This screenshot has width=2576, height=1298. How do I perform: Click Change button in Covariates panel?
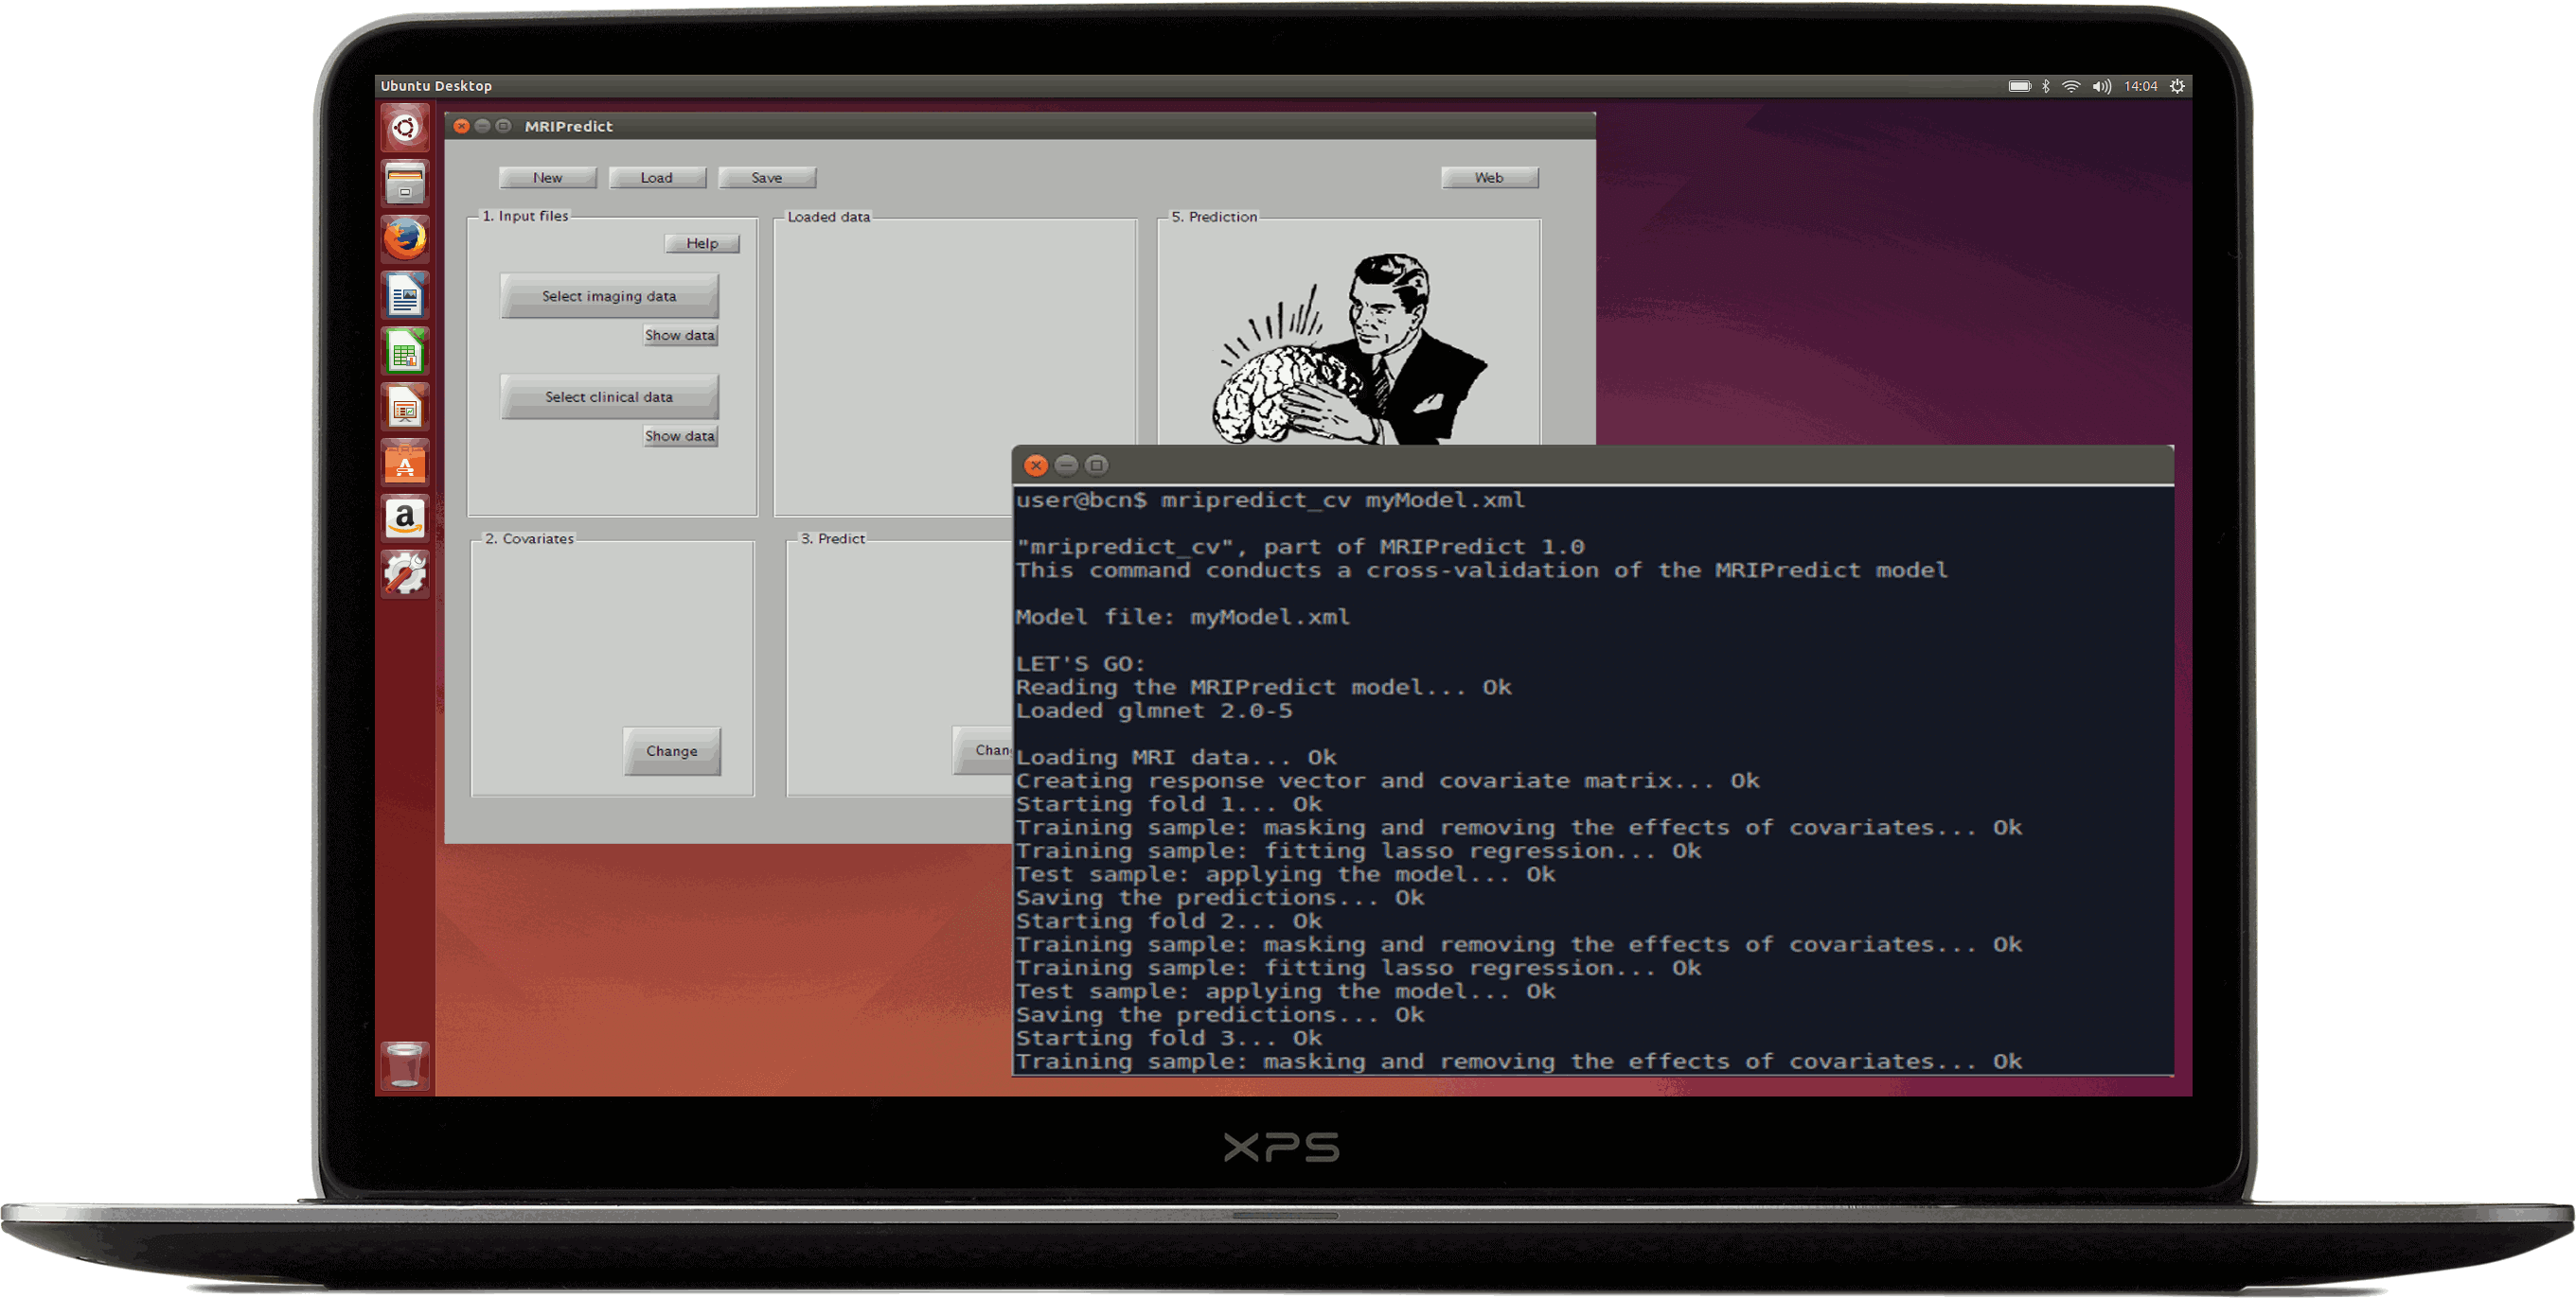click(x=671, y=751)
